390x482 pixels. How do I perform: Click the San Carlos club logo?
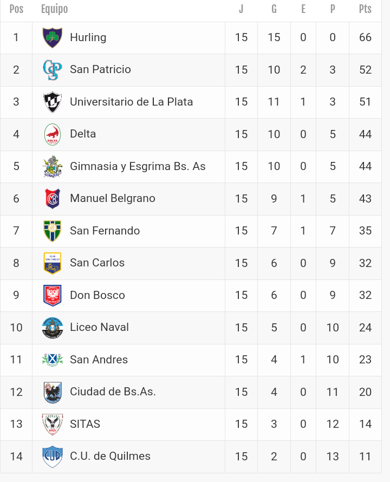[x=53, y=263]
